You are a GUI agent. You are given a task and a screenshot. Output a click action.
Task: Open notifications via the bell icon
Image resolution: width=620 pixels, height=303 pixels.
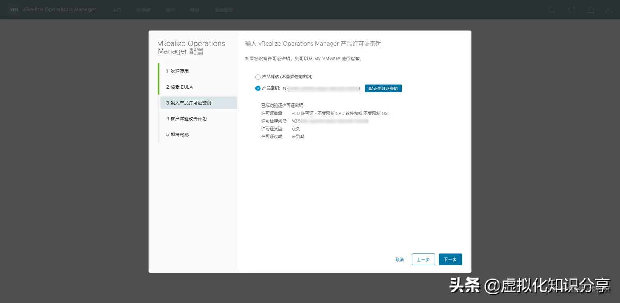point(591,10)
